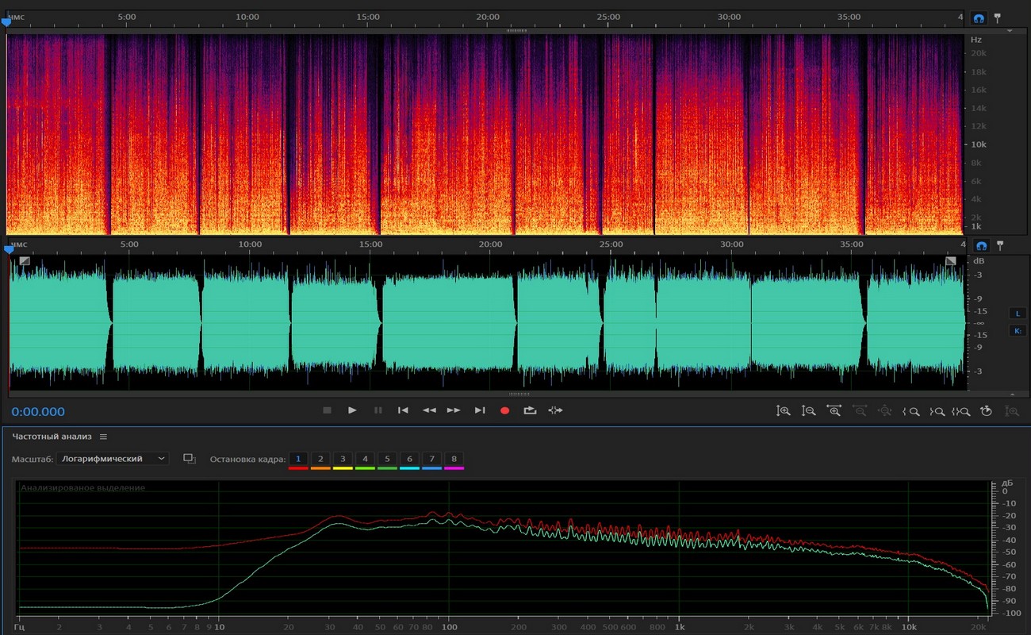Screen dimensions: 1031x635
Task: Start recording with the red Record button
Action: (504, 410)
